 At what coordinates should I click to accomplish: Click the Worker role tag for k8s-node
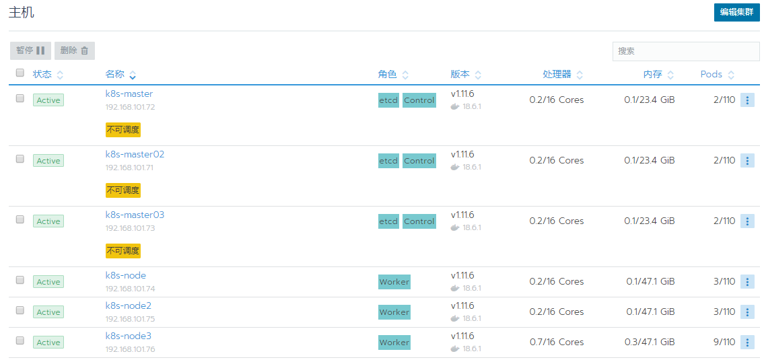(394, 282)
